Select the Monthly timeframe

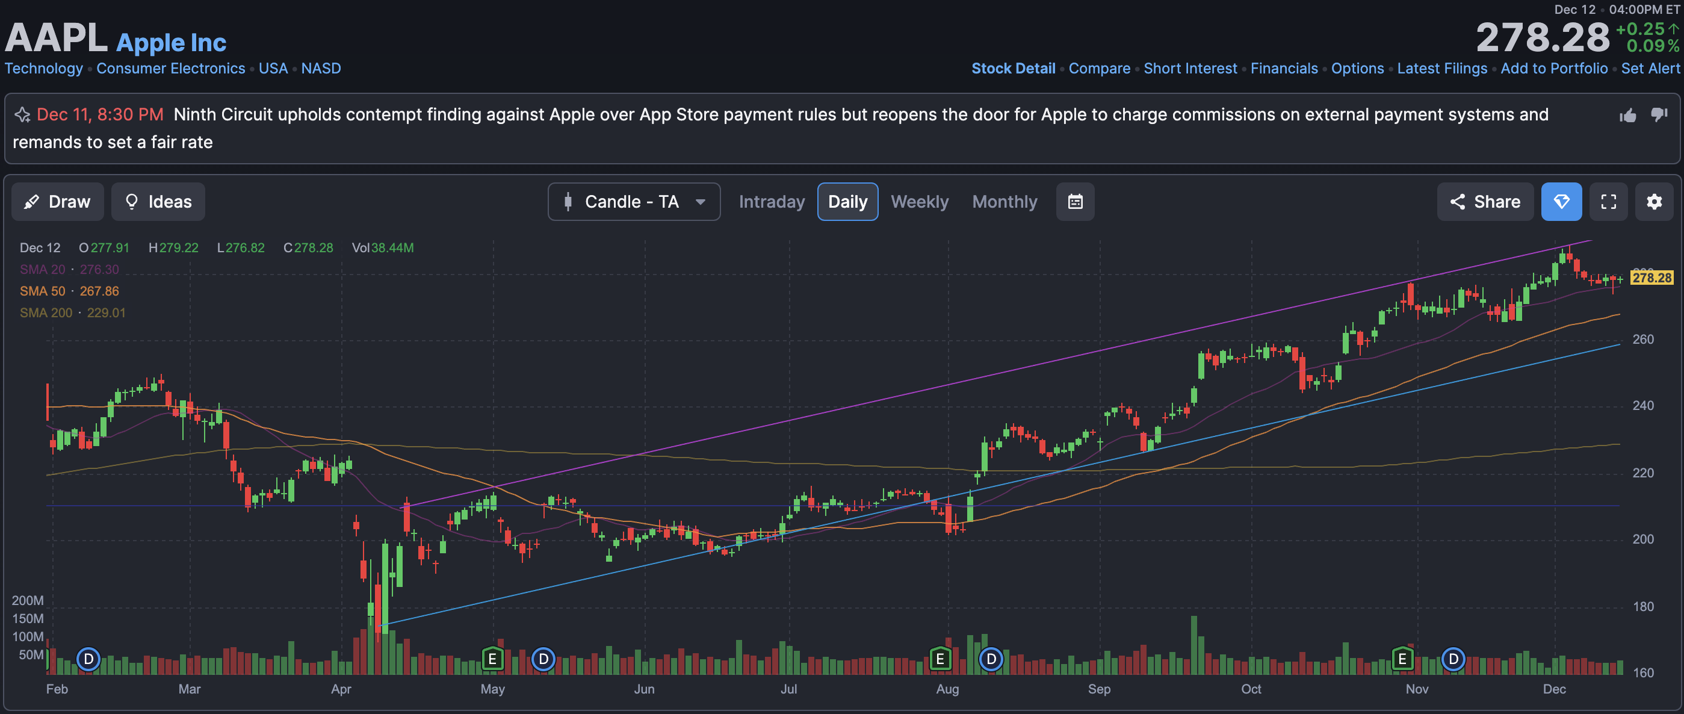click(x=1004, y=202)
